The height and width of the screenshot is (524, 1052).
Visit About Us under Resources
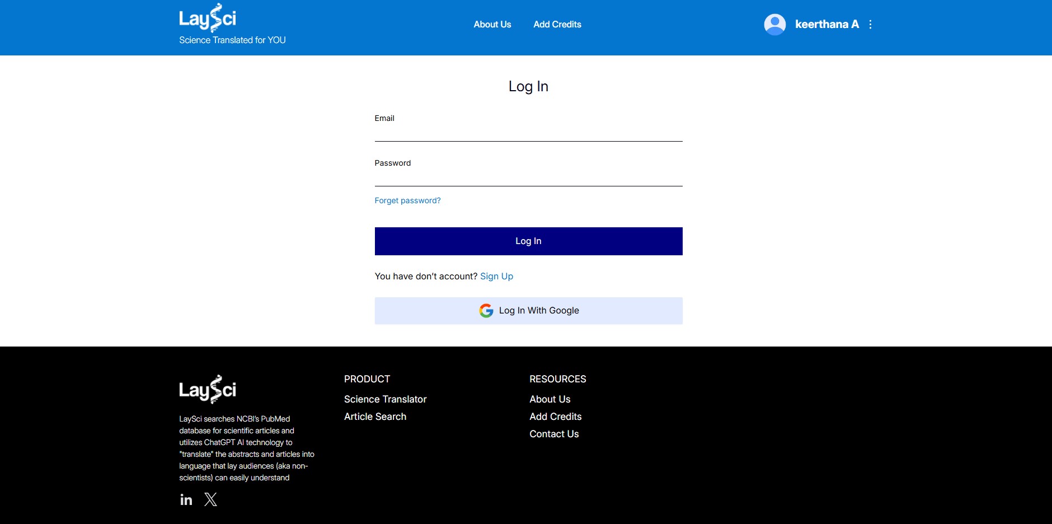coord(550,399)
